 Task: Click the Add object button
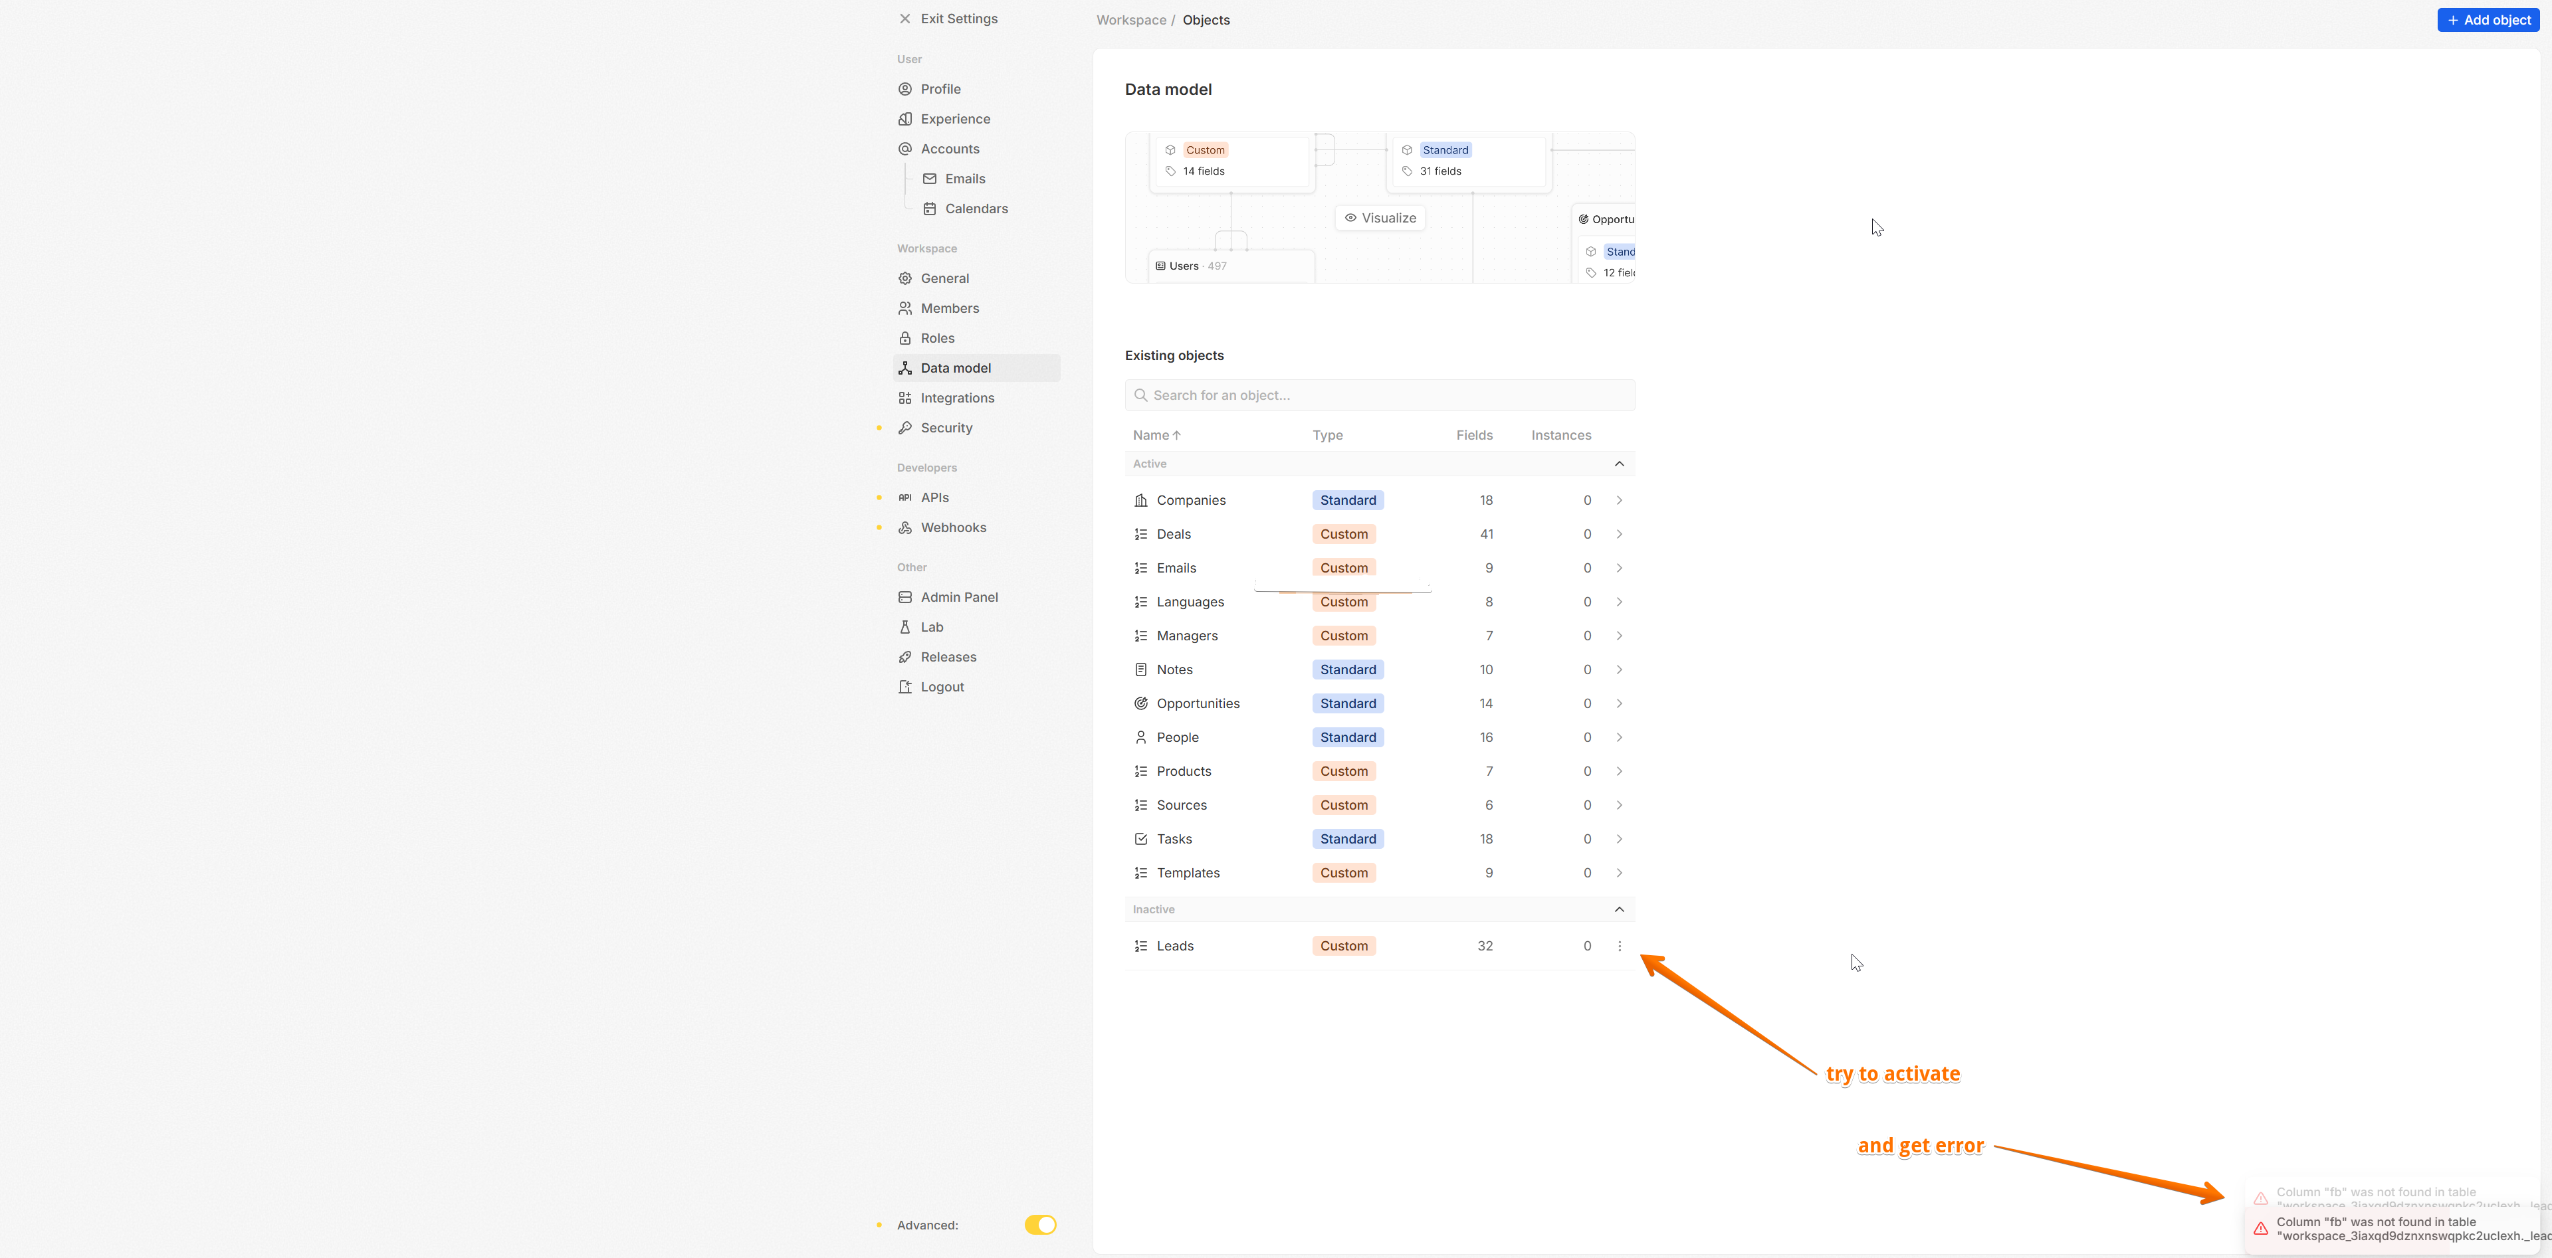coord(2488,20)
